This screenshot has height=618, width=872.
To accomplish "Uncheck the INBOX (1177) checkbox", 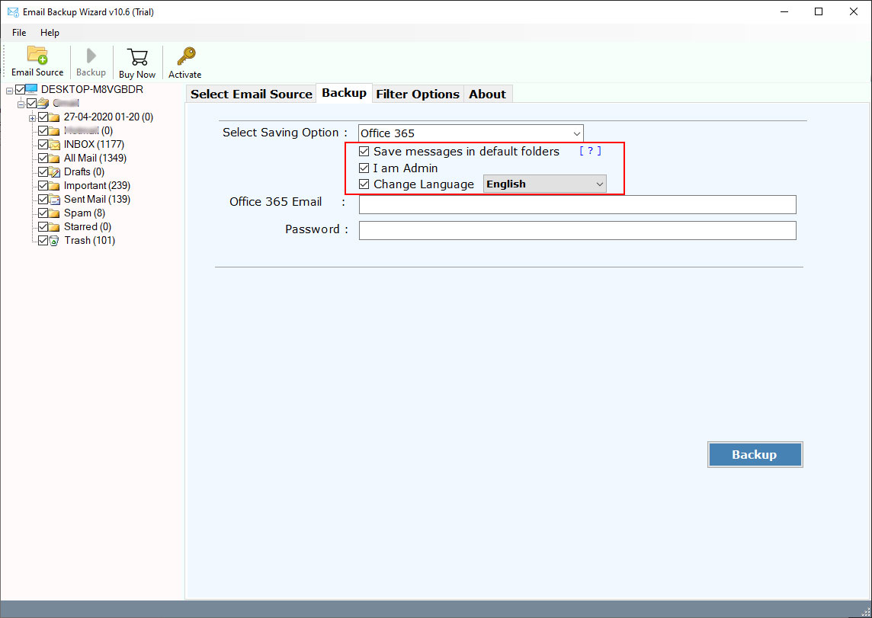I will (x=43, y=145).
